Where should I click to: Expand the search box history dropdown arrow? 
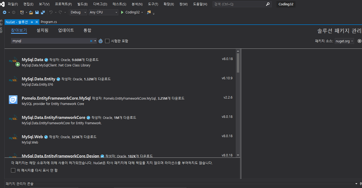click(x=95, y=41)
